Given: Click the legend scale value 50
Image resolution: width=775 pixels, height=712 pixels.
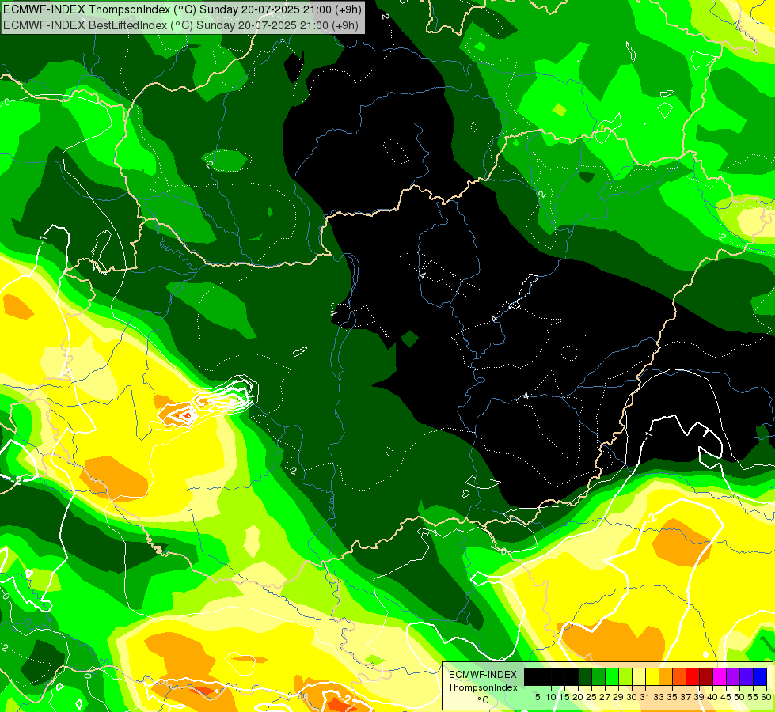Looking at the screenshot, I should [x=739, y=697].
